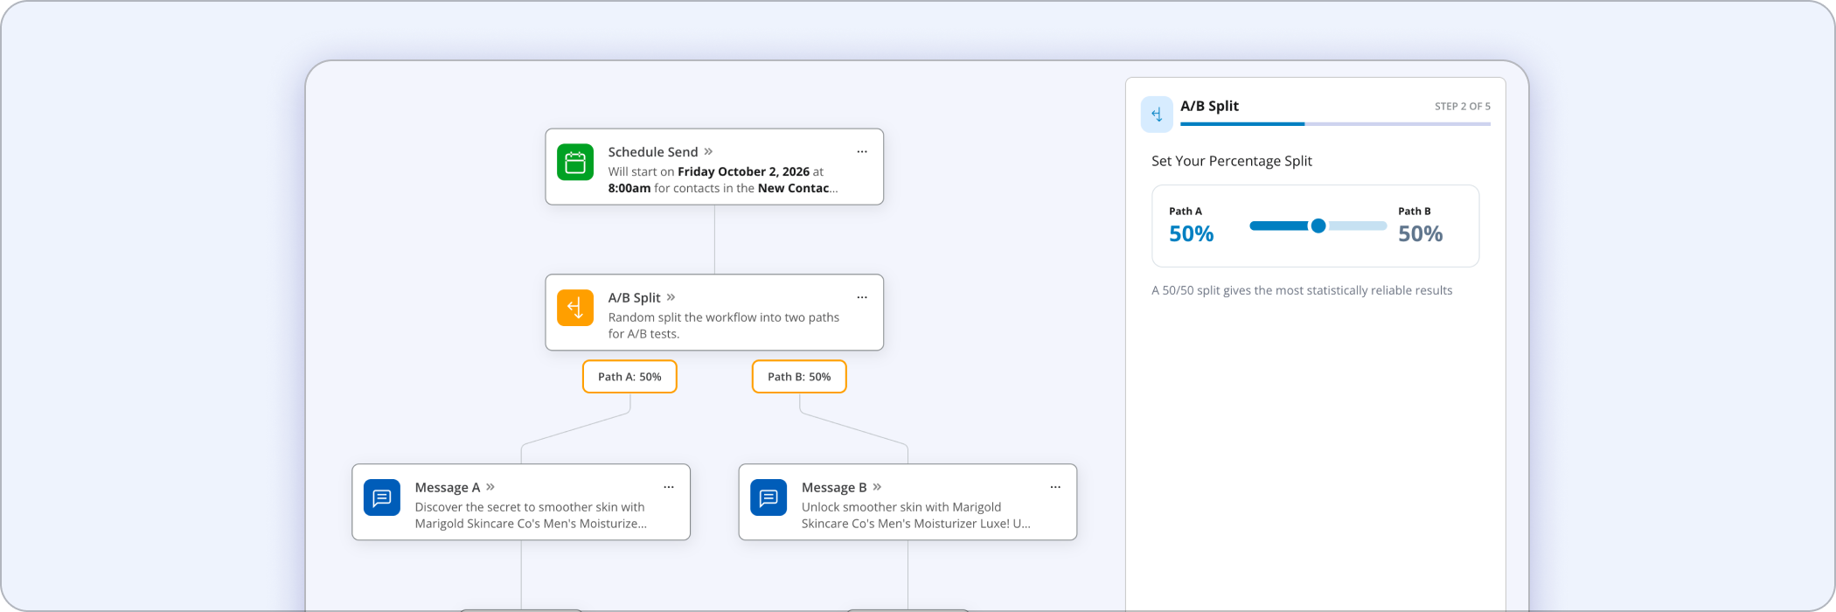Open the A/B Split node three-dot menu

(x=862, y=297)
